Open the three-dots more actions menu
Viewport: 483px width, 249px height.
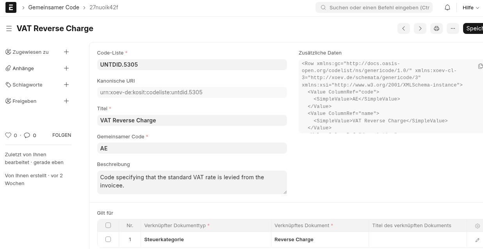[x=453, y=28]
